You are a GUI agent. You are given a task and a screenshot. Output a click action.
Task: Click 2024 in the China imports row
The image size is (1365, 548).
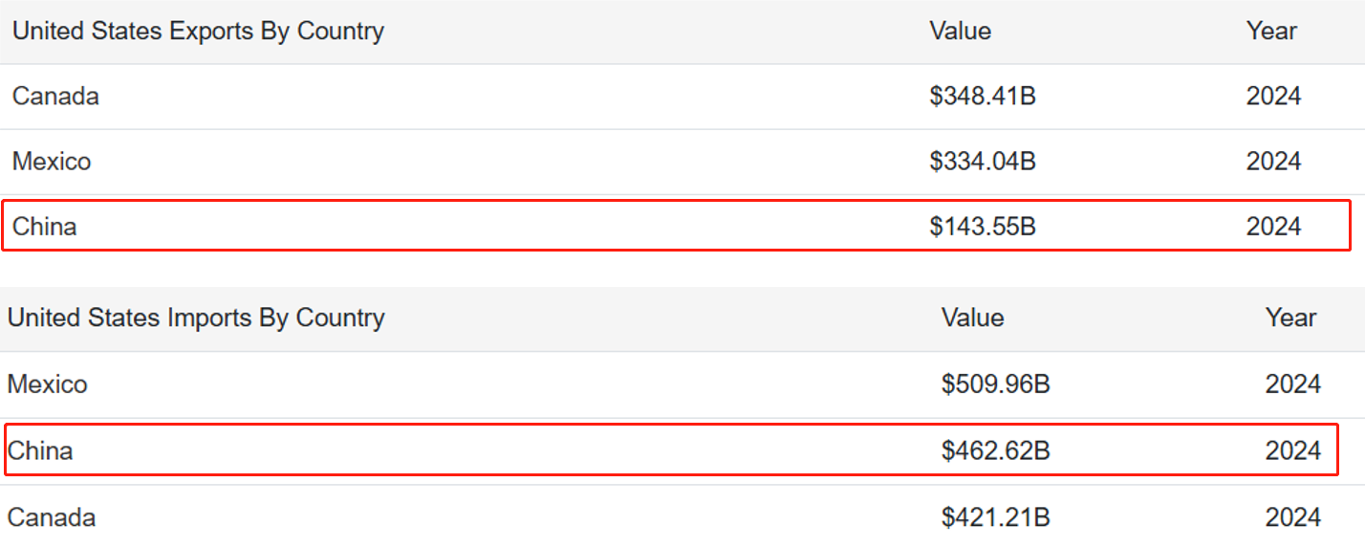(1293, 450)
